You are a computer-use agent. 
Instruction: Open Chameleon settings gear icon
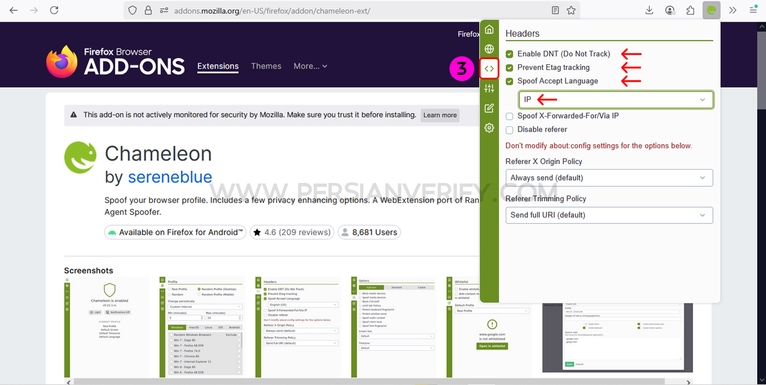click(489, 128)
